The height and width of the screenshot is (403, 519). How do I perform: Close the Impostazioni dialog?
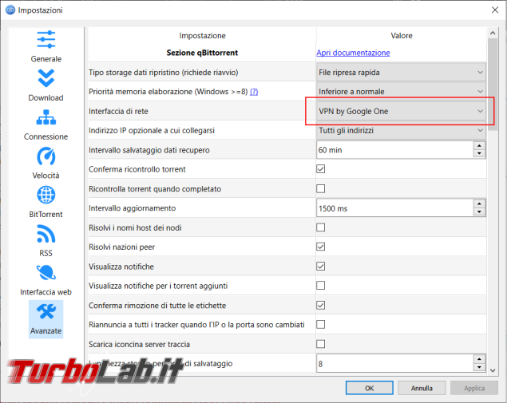tap(495, 10)
